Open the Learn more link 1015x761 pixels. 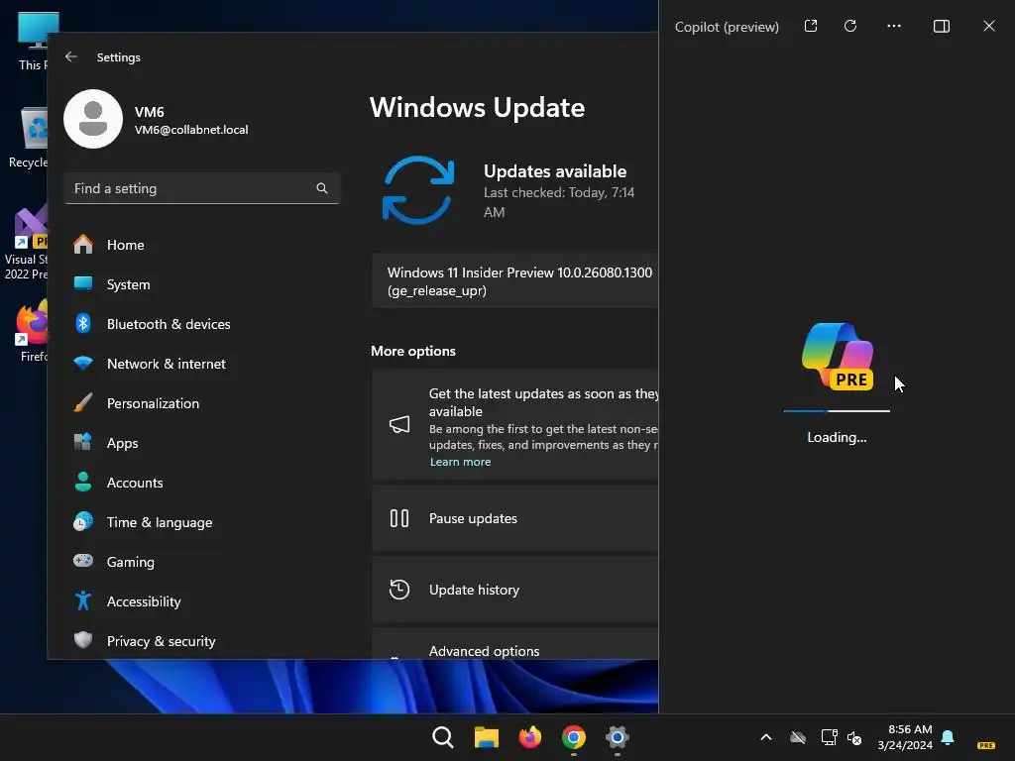pyautogui.click(x=460, y=462)
